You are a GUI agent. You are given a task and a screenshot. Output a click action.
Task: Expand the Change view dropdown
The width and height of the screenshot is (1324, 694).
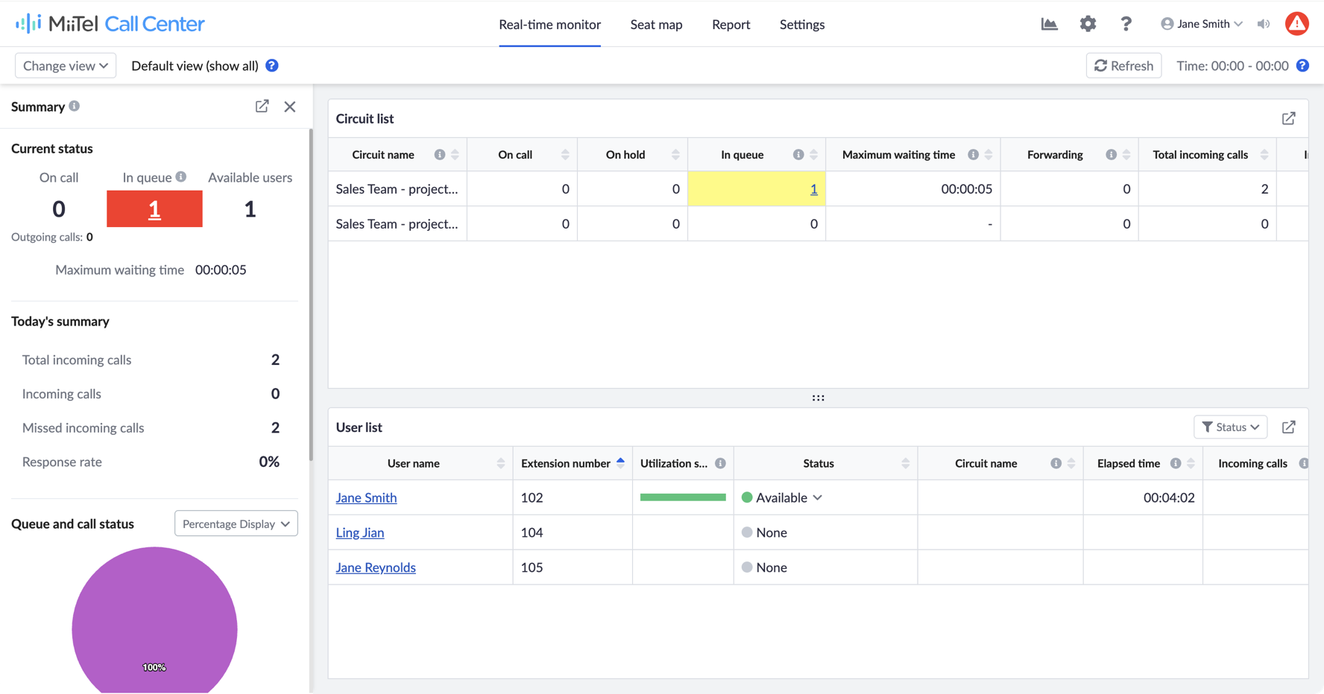(x=66, y=66)
